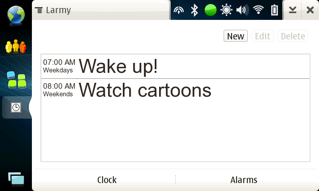The image size is (319, 191).
Task: Open the Larmy application menu icon
Action: click(39, 10)
